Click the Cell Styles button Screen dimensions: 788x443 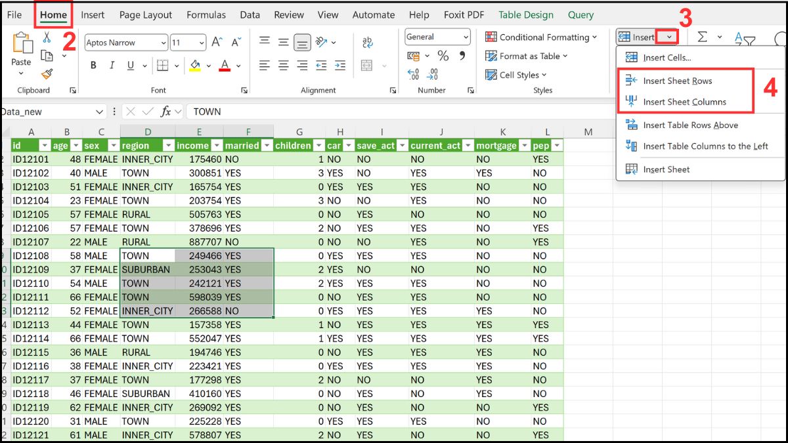(x=516, y=75)
